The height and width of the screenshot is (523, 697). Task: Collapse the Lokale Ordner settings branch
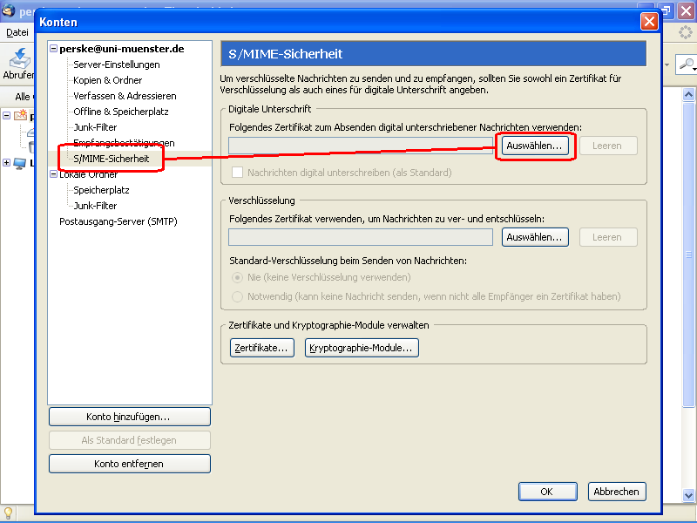[54, 173]
